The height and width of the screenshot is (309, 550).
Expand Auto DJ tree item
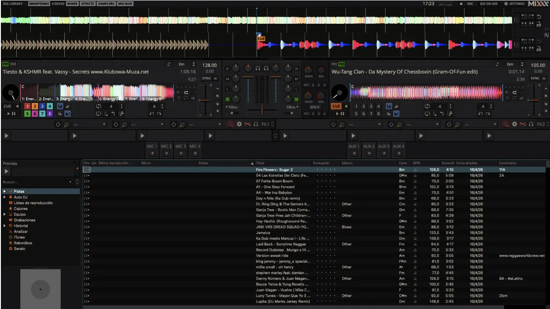(4, 197)
